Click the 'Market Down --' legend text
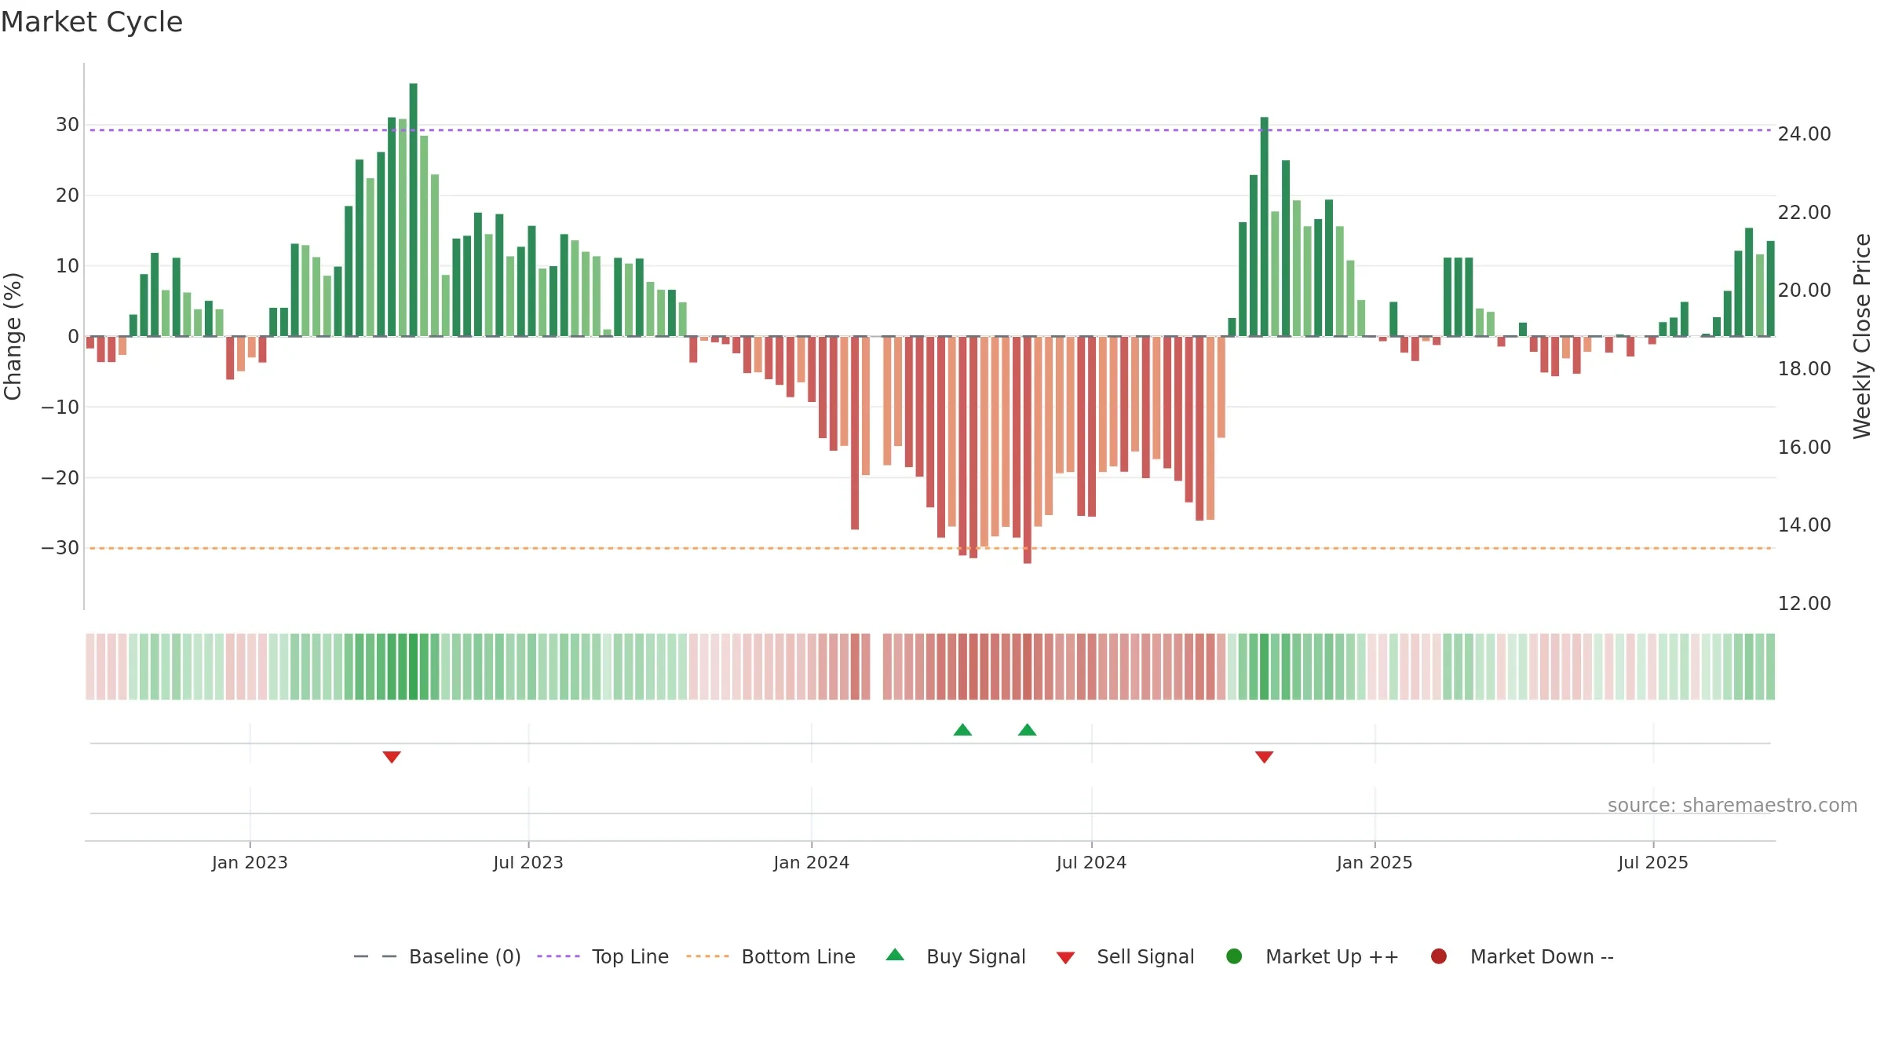The height and width of the screenshot is (1060, 1884). tap(1542, 956)
